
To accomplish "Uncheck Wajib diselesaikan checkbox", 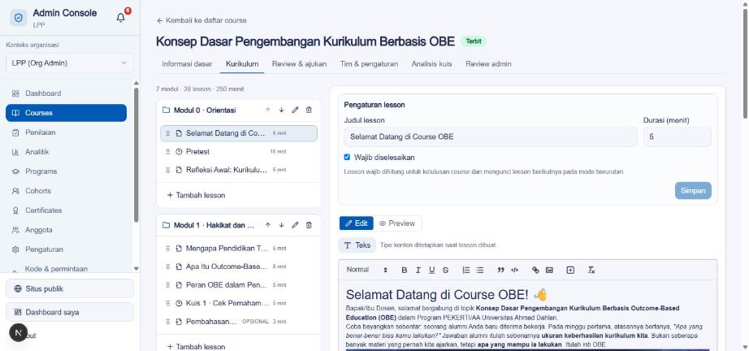I will click(347, 157).
